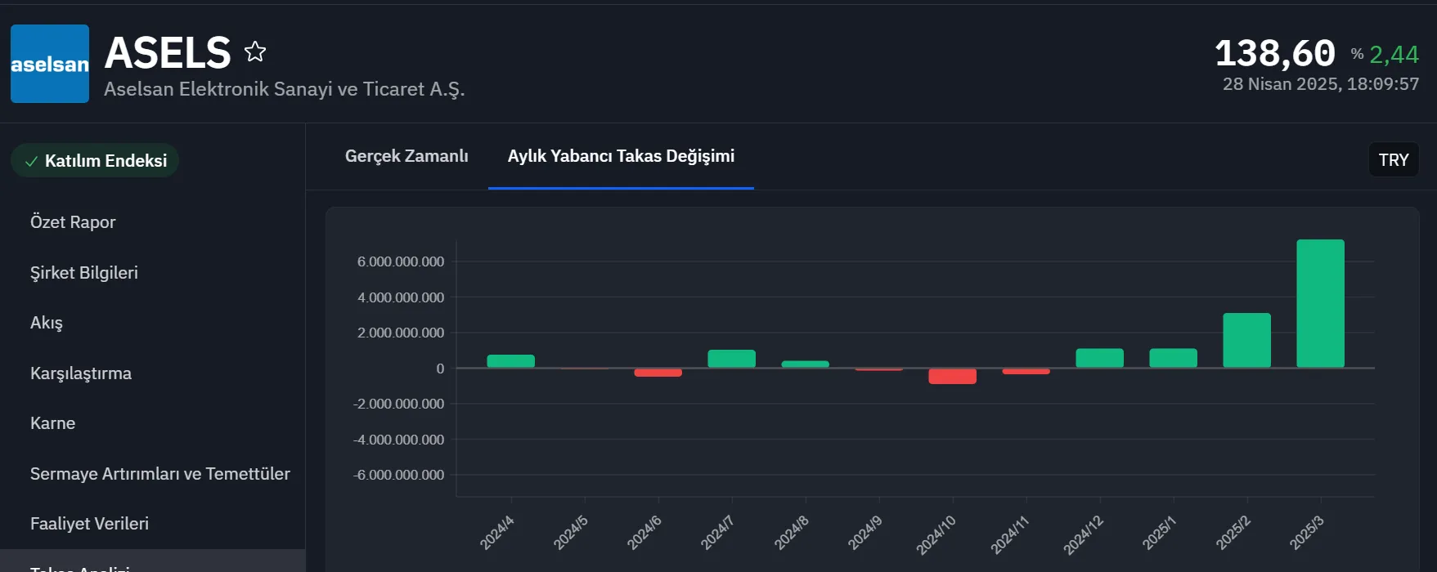Open Karşılaştırma page
Image resolution: width=1437 pixels, height=572 pixels.
[x=81, y=373]
